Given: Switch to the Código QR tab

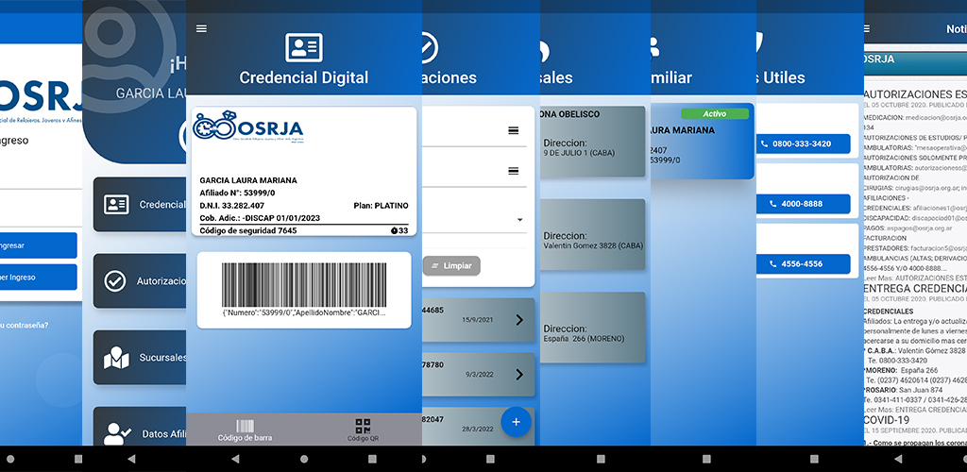Looking at the screenshot, I should pos(363,430).
